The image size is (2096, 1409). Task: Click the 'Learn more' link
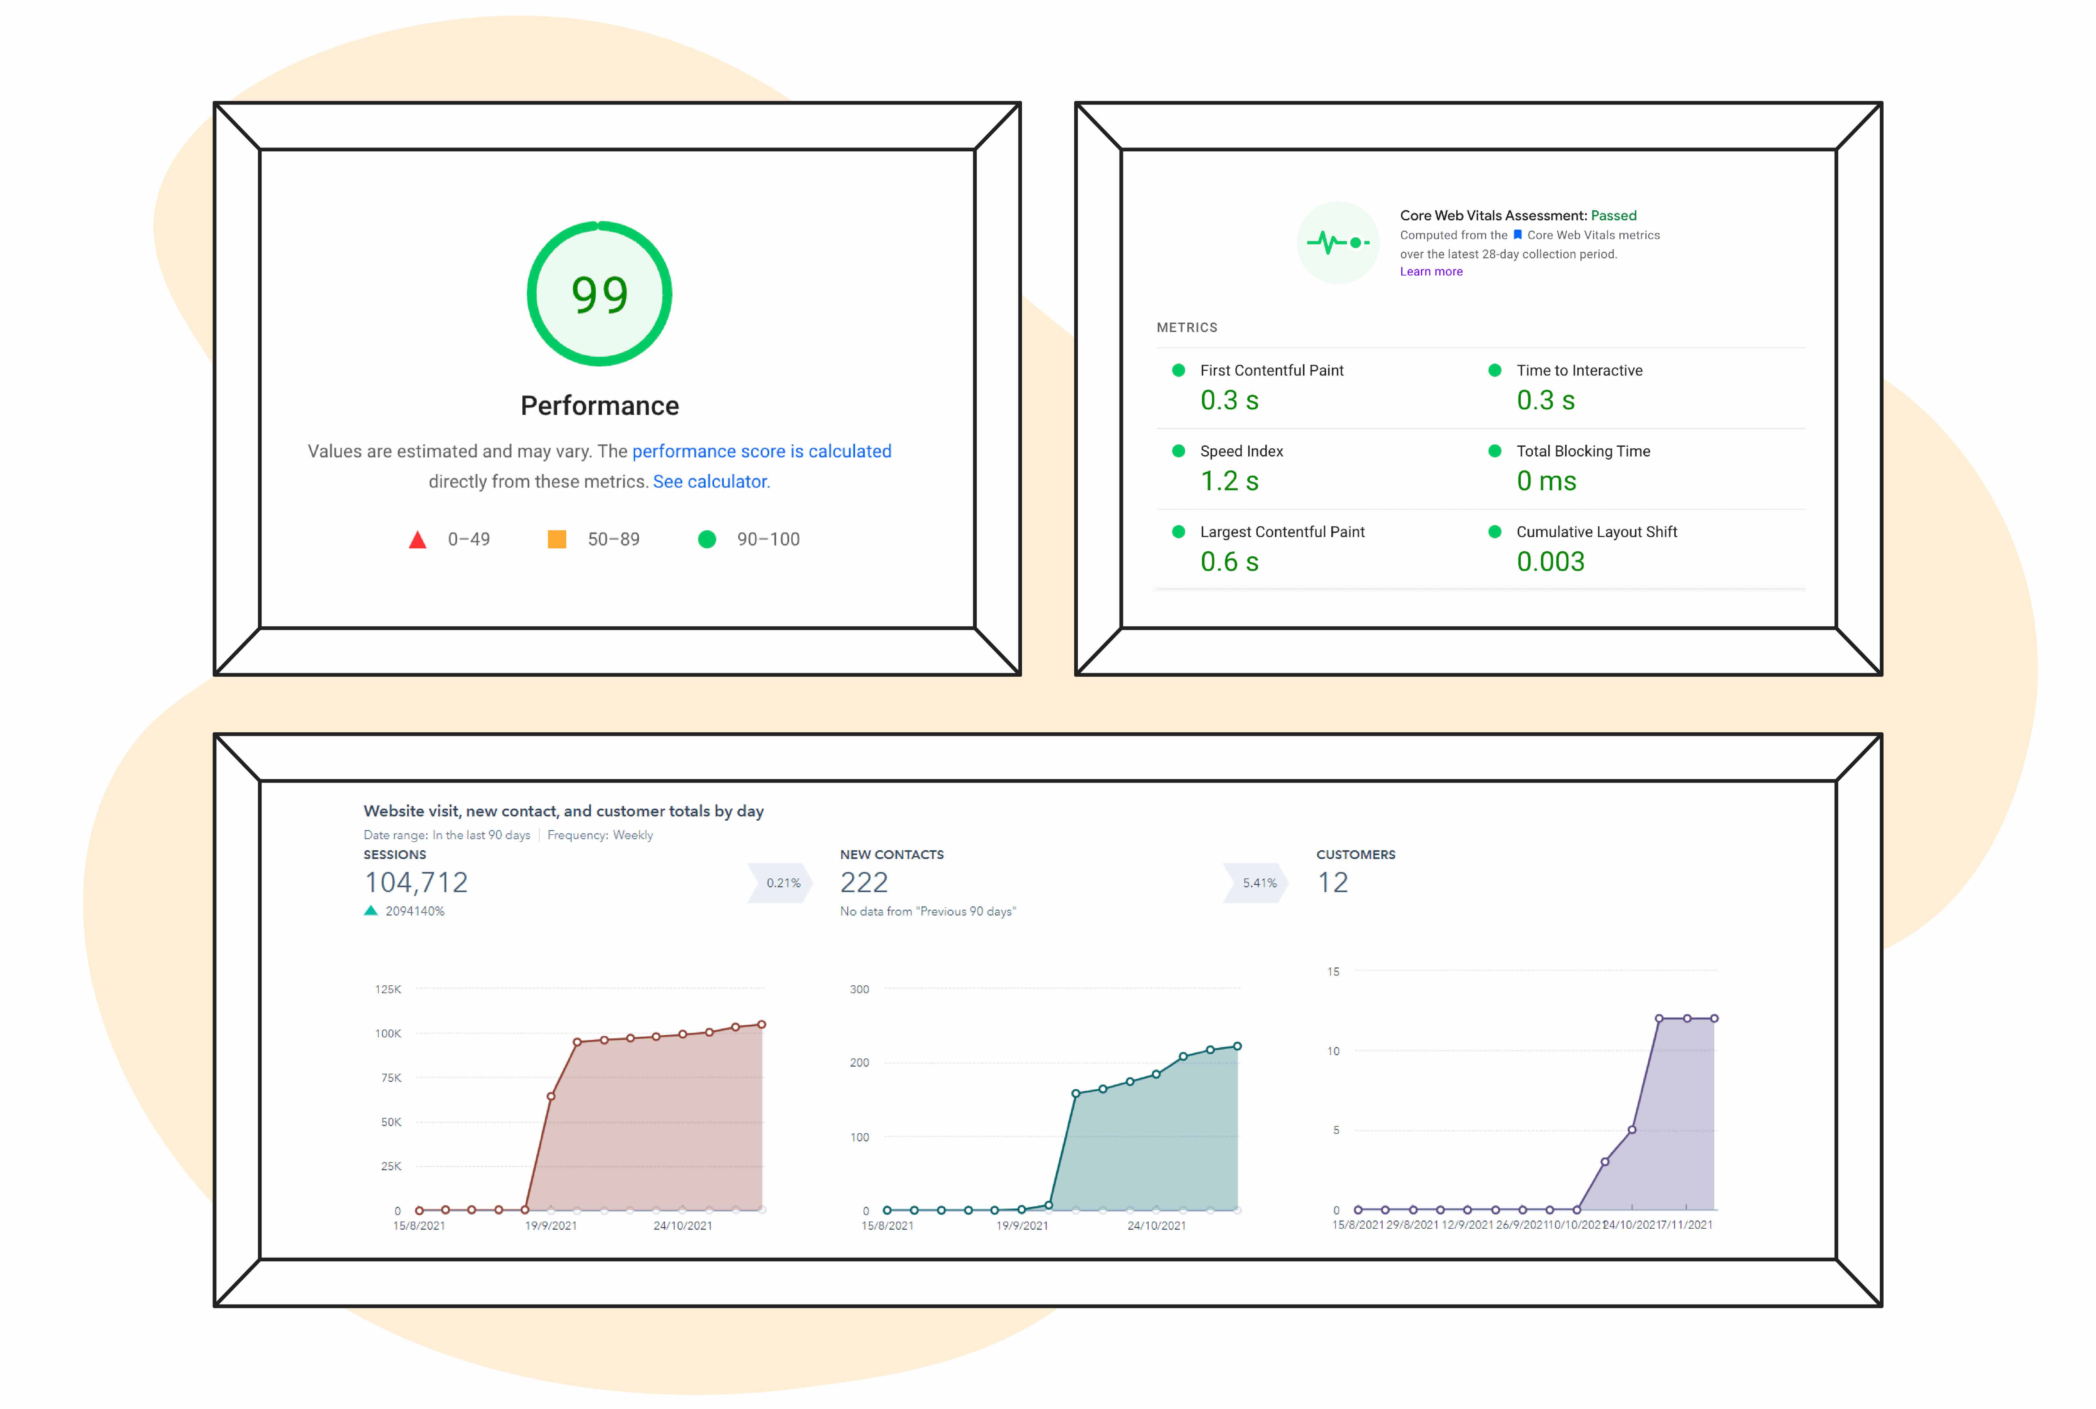1431,271
